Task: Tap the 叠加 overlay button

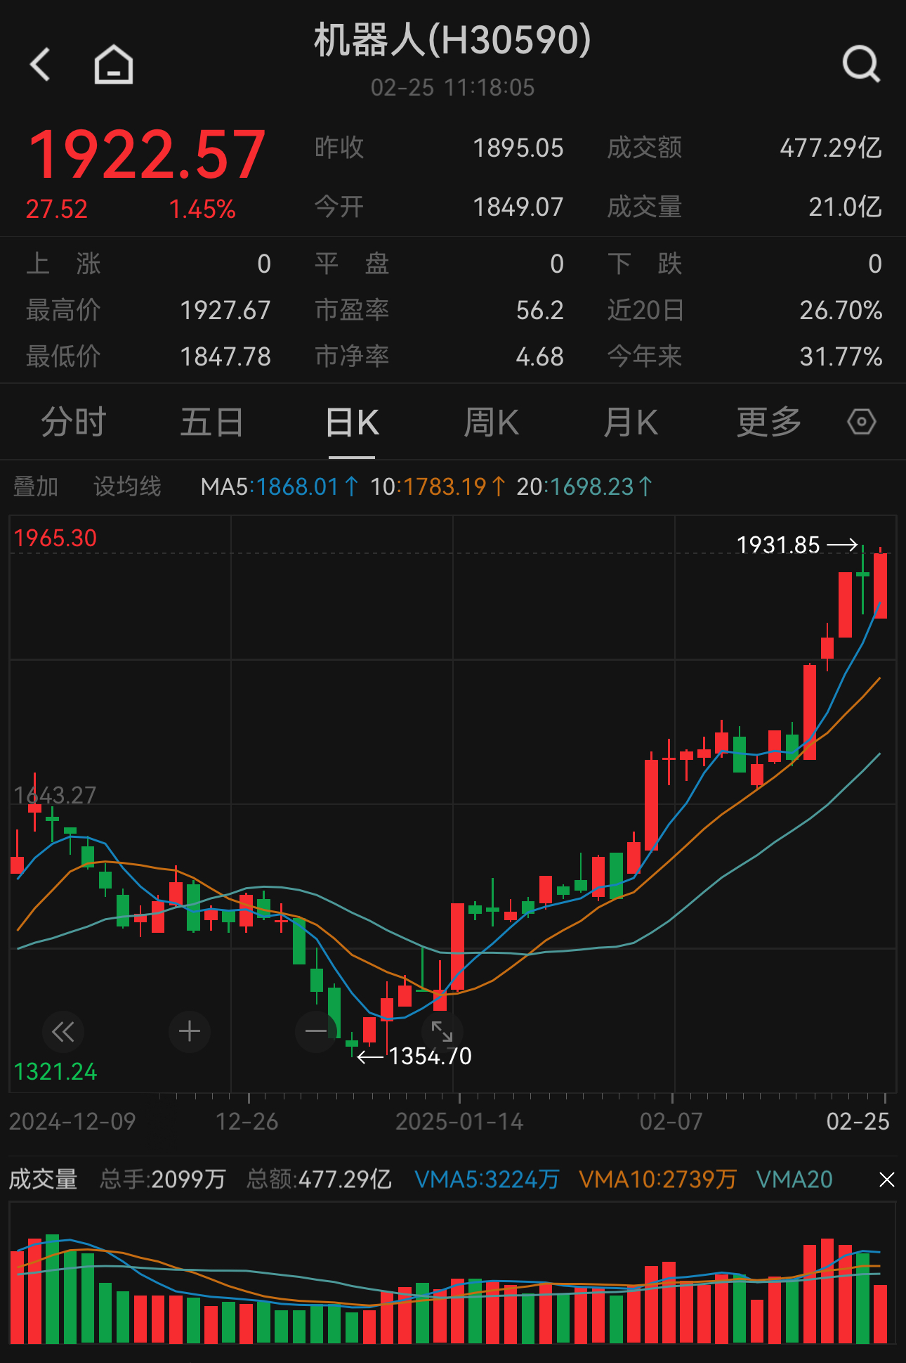Action: pos(36,486)
